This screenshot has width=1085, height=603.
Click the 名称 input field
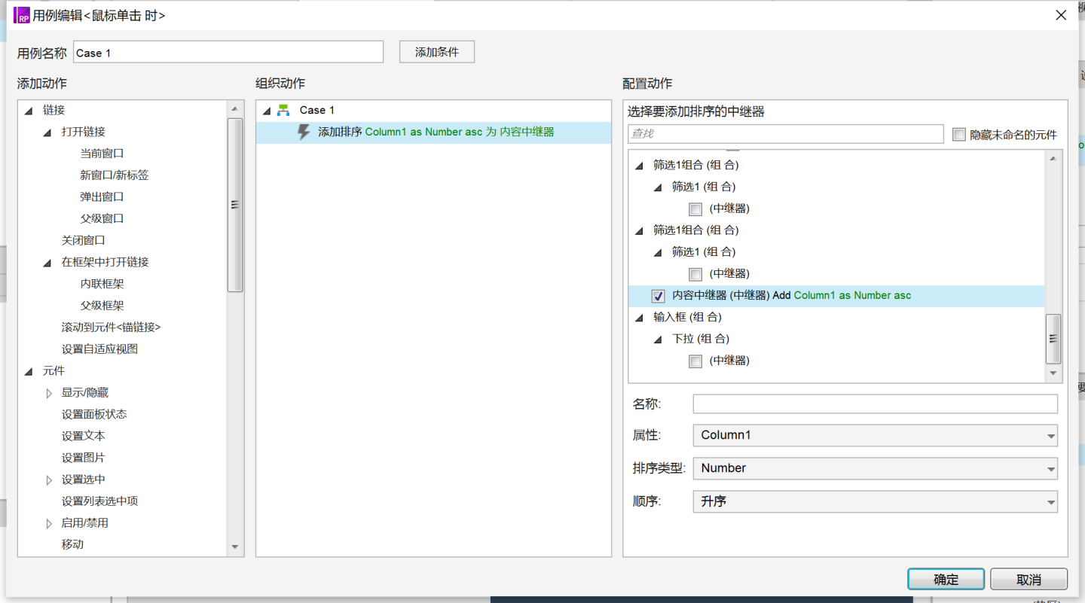tap(875, 404)
